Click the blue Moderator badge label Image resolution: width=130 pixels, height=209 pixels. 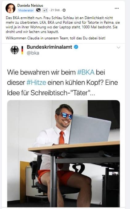[26, 10]
